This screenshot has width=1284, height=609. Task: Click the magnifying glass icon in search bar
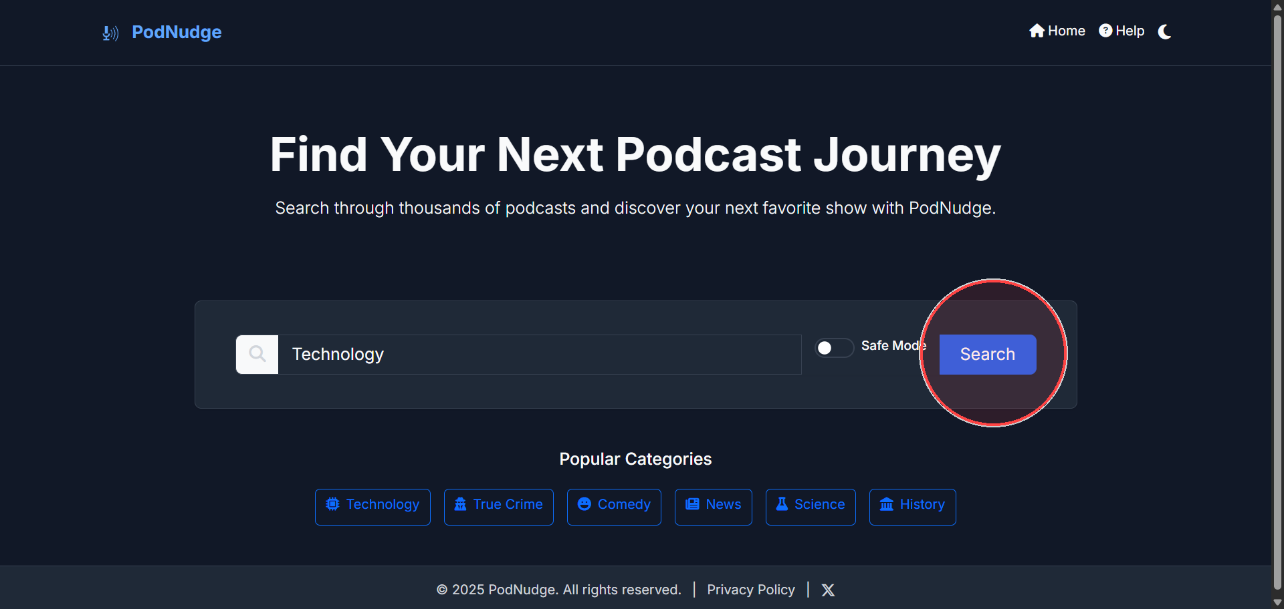257,354
